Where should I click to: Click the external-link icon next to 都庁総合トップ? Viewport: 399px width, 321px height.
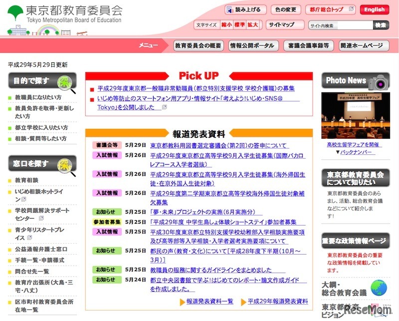coord(351,9)
